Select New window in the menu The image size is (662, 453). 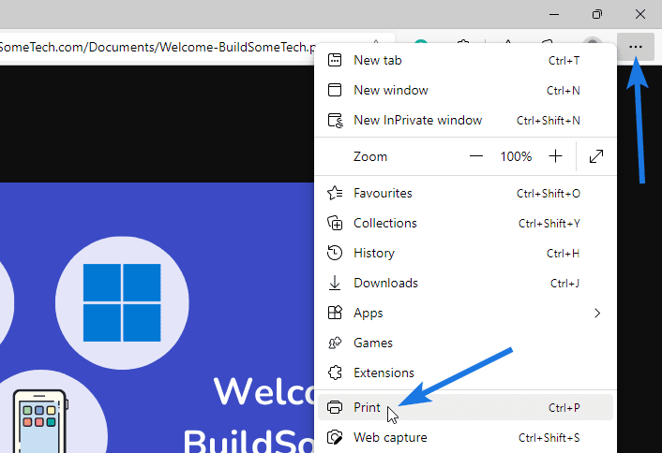click(x=390, y=90)
